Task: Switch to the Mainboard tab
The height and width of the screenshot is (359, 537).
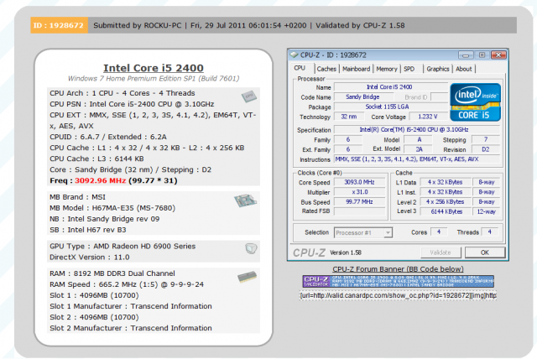Action: tap(356, 69)
